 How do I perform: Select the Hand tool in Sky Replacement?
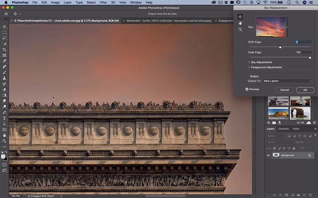(240, 23)
